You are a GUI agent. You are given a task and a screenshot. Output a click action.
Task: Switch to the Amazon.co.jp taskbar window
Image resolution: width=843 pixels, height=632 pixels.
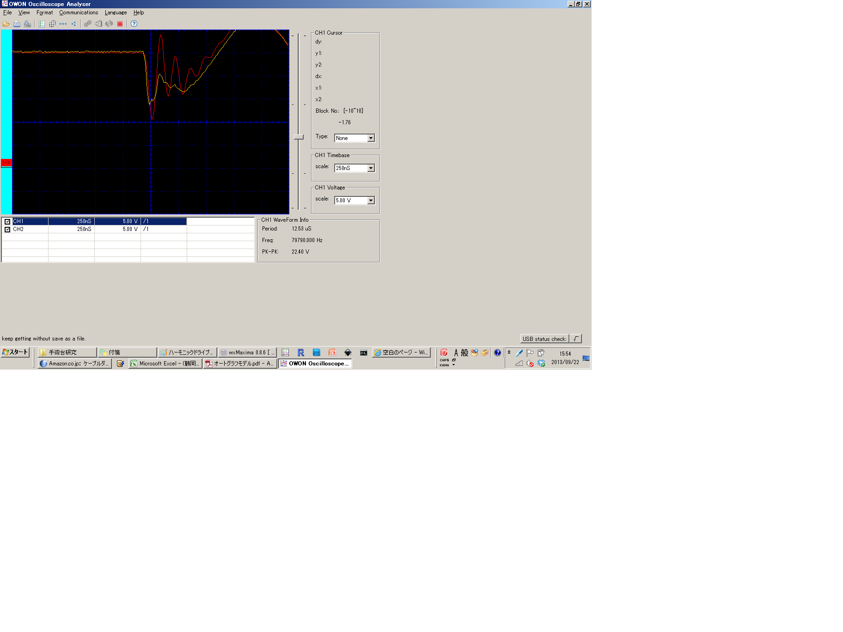75,364
